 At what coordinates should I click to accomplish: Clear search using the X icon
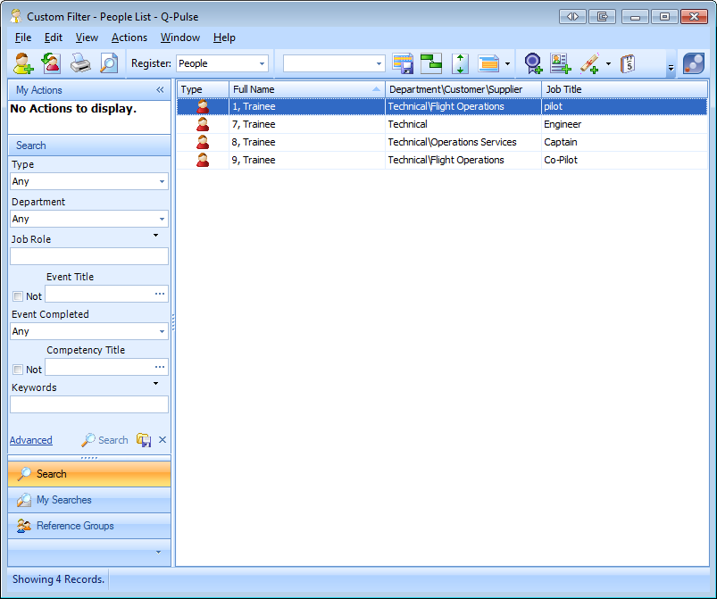coord(163,439)
